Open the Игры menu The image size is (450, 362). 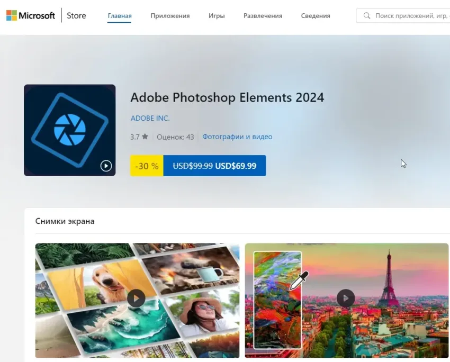pos(217,16)
